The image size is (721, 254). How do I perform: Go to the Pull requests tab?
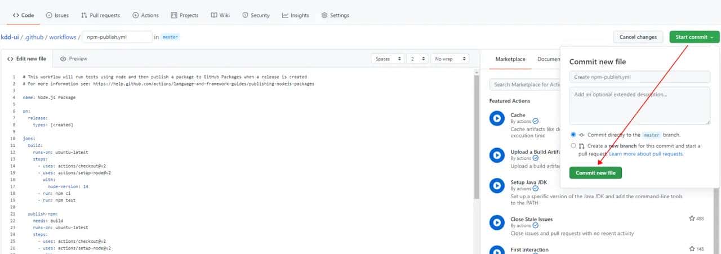point(100,15)
